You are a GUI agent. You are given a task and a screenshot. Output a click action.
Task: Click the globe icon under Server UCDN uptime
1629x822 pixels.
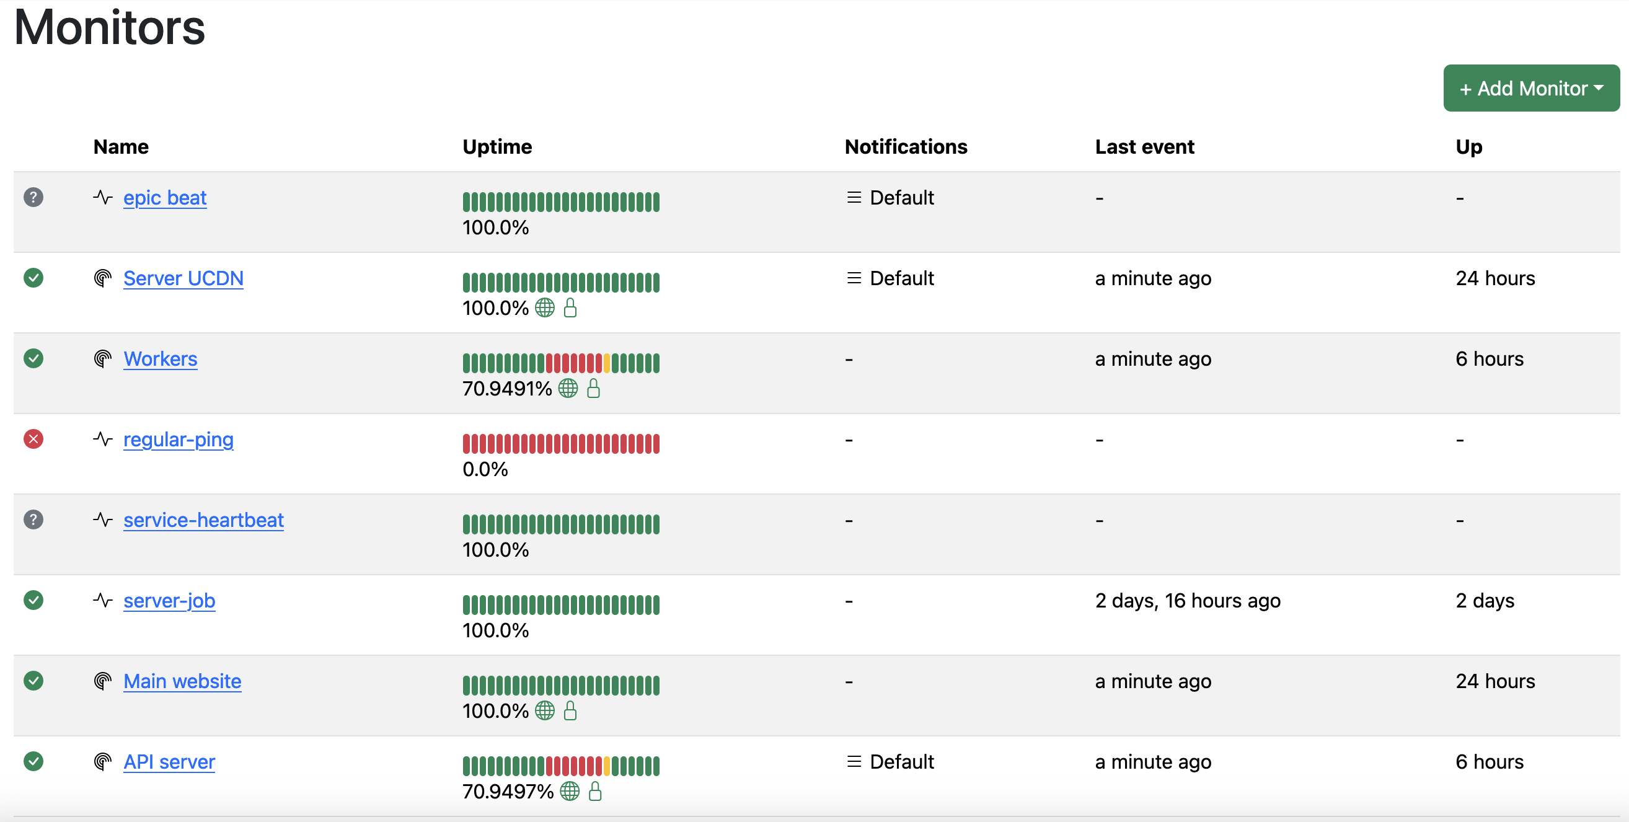(544, 308)
